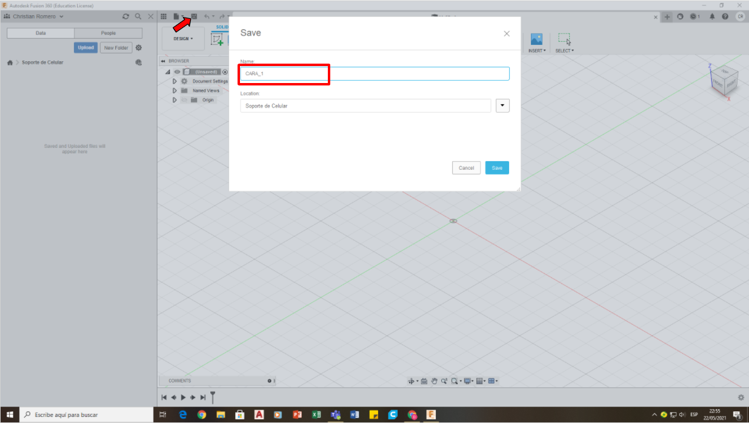Image resolution: width=749 pixels, height=423 pixels.
Task: Expand the Document Settings tree node
Action: tap(175, 81)
